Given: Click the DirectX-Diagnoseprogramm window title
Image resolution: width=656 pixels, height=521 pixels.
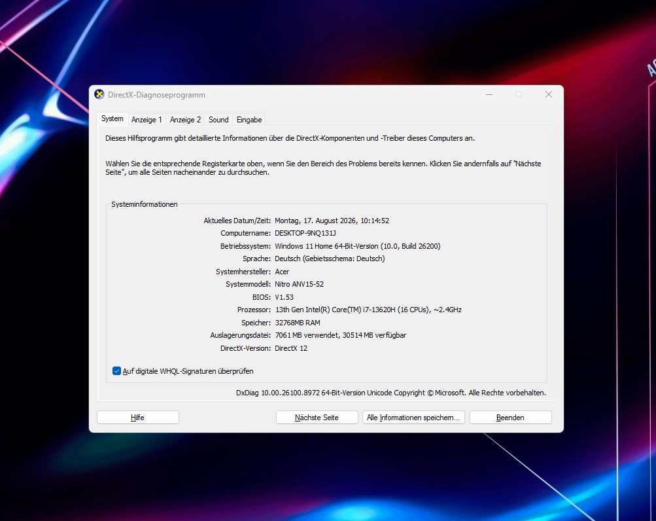Looking at the screenshot, I should (x=156, y=95).
